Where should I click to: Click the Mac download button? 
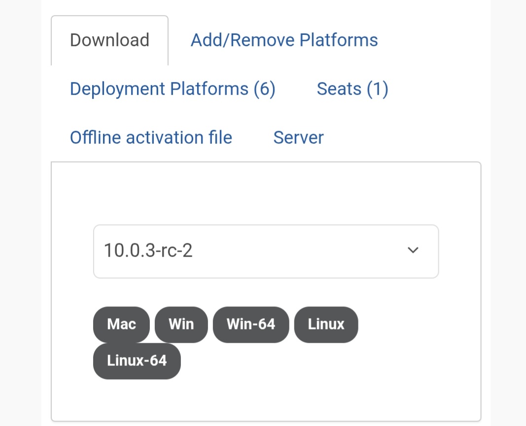[121, 324]
